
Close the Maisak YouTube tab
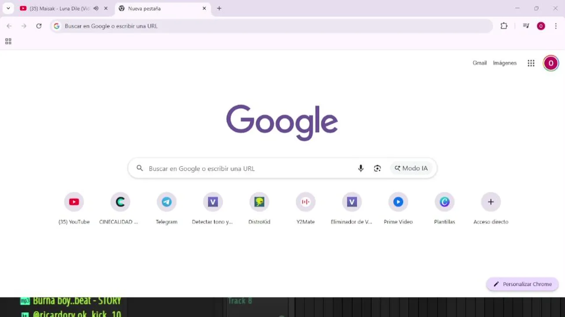(x=106, y=8)
